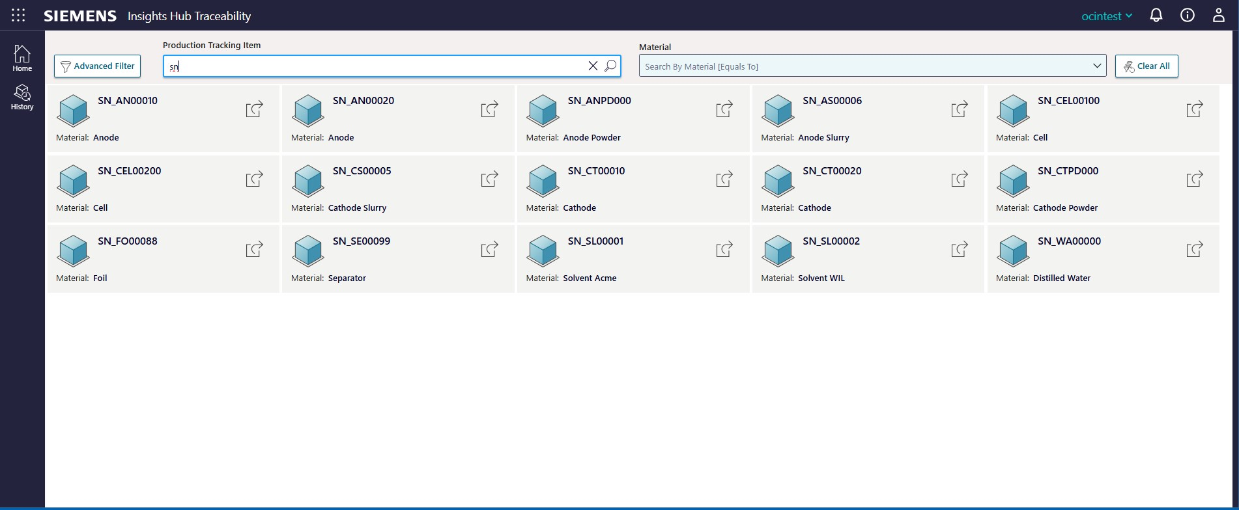Clear the search text with X icon
The height and width of the screenshot is (510, 1239).
pos(593,66)
